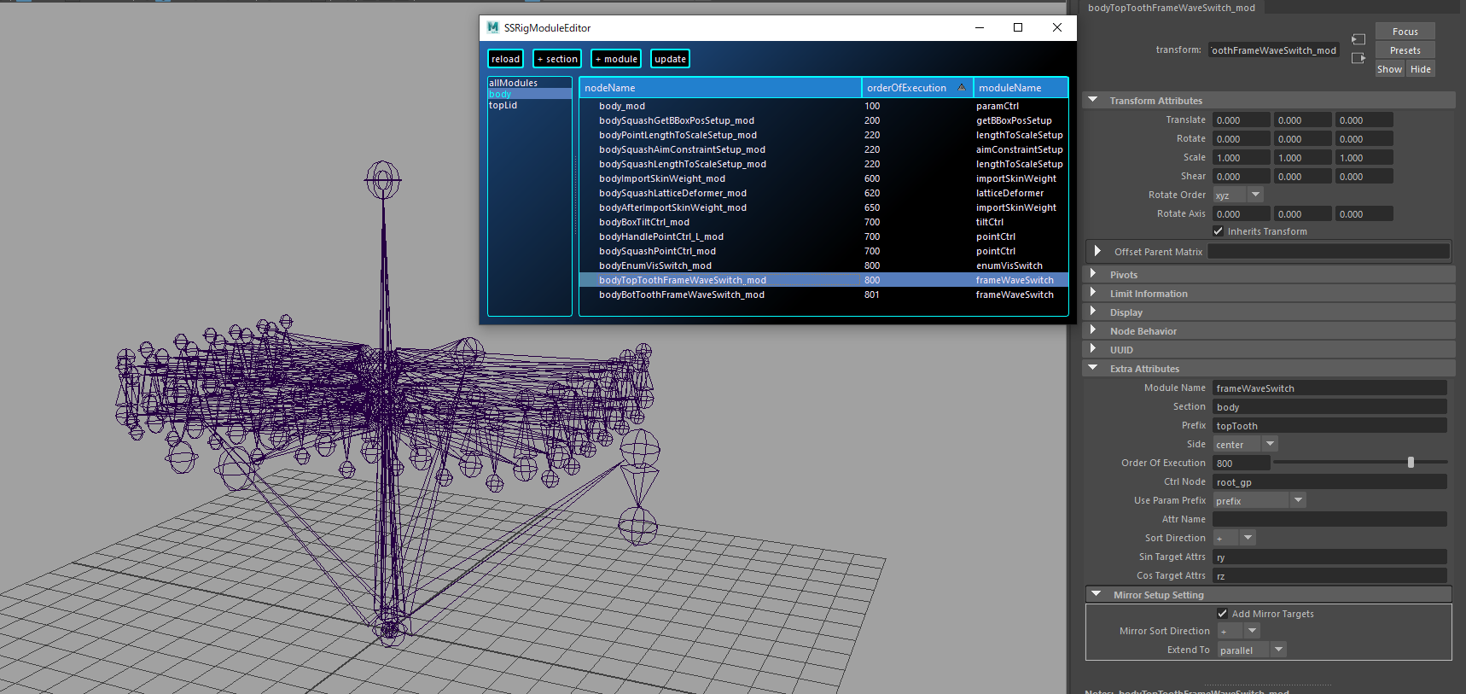Collapse the Mirror Setup Setting section

click(x=1097, y=594)
